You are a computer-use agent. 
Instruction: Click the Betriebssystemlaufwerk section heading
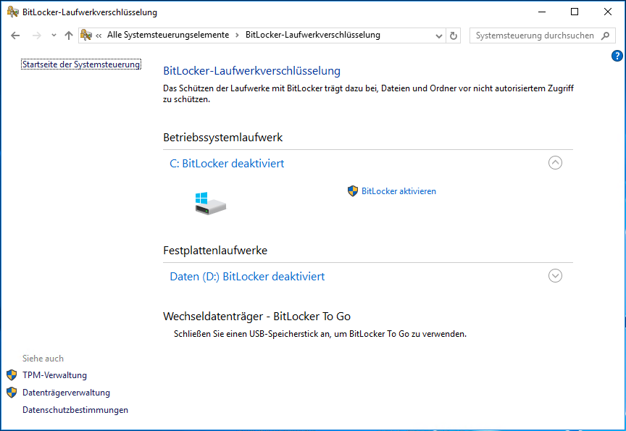[x=222, y=138]
